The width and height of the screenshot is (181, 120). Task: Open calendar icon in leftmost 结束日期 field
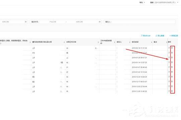click(26, 22)
